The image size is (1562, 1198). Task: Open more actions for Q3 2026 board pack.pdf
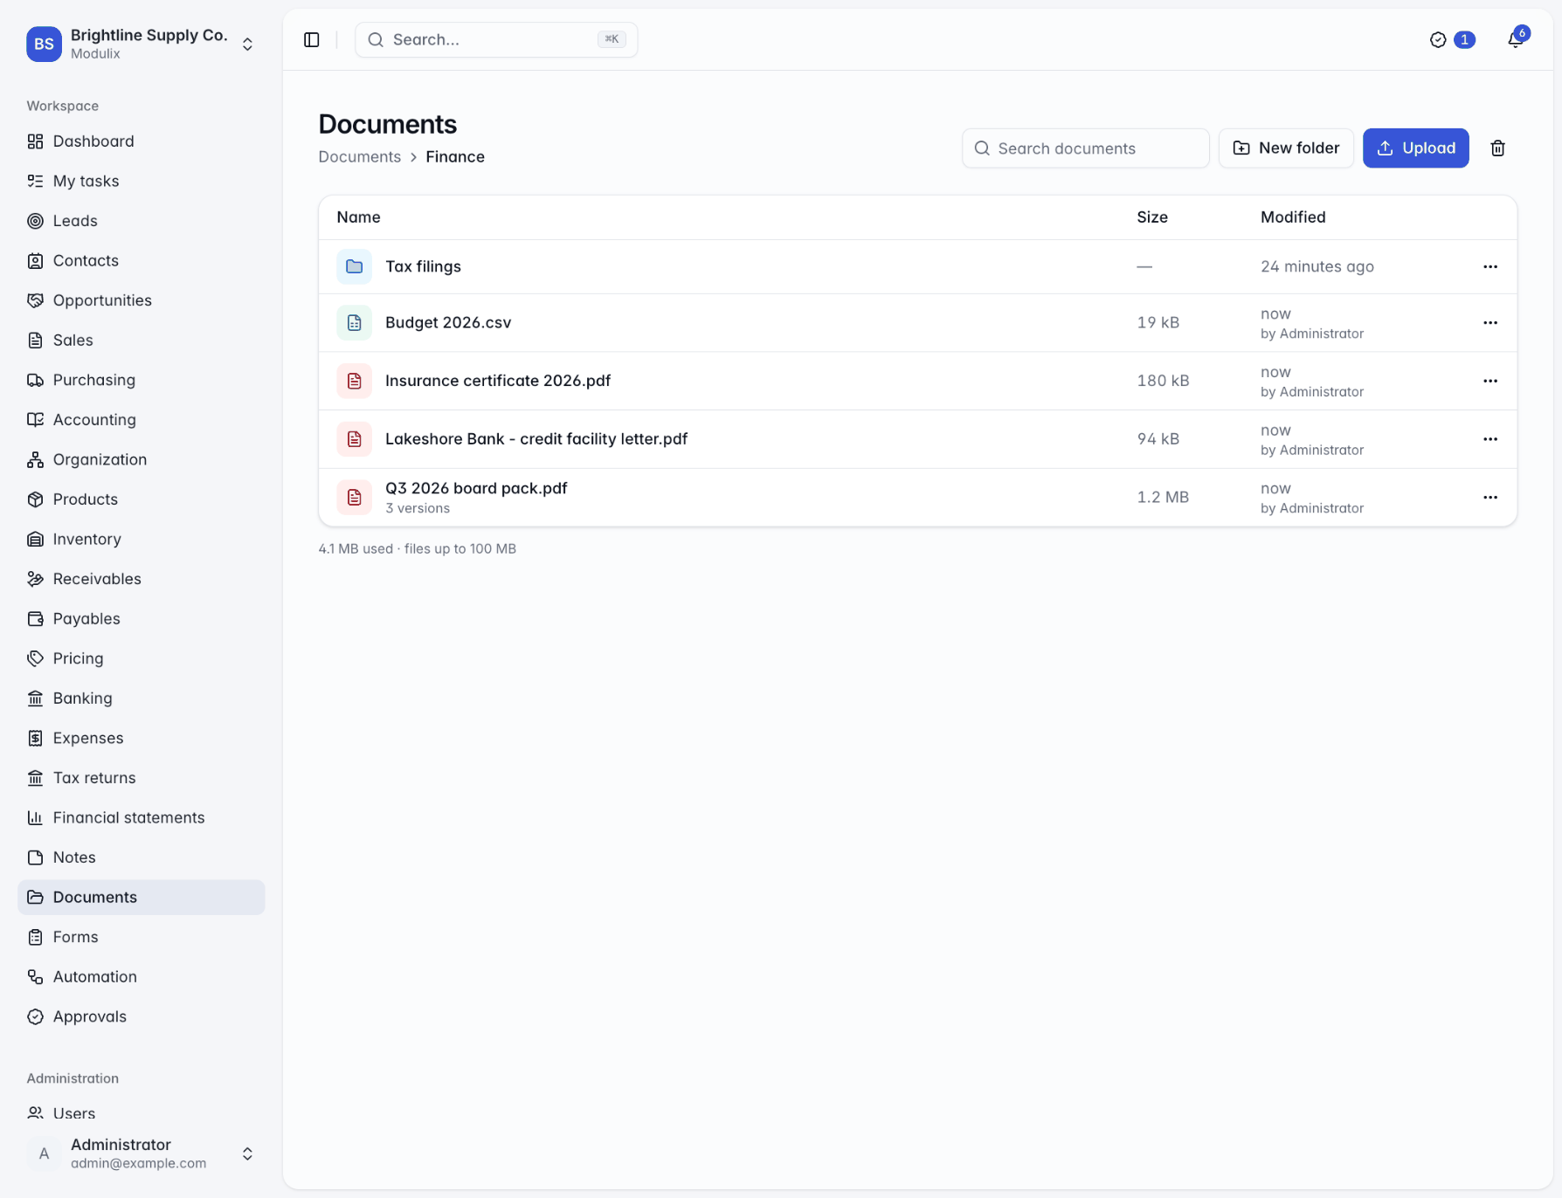pos(1490,498)
